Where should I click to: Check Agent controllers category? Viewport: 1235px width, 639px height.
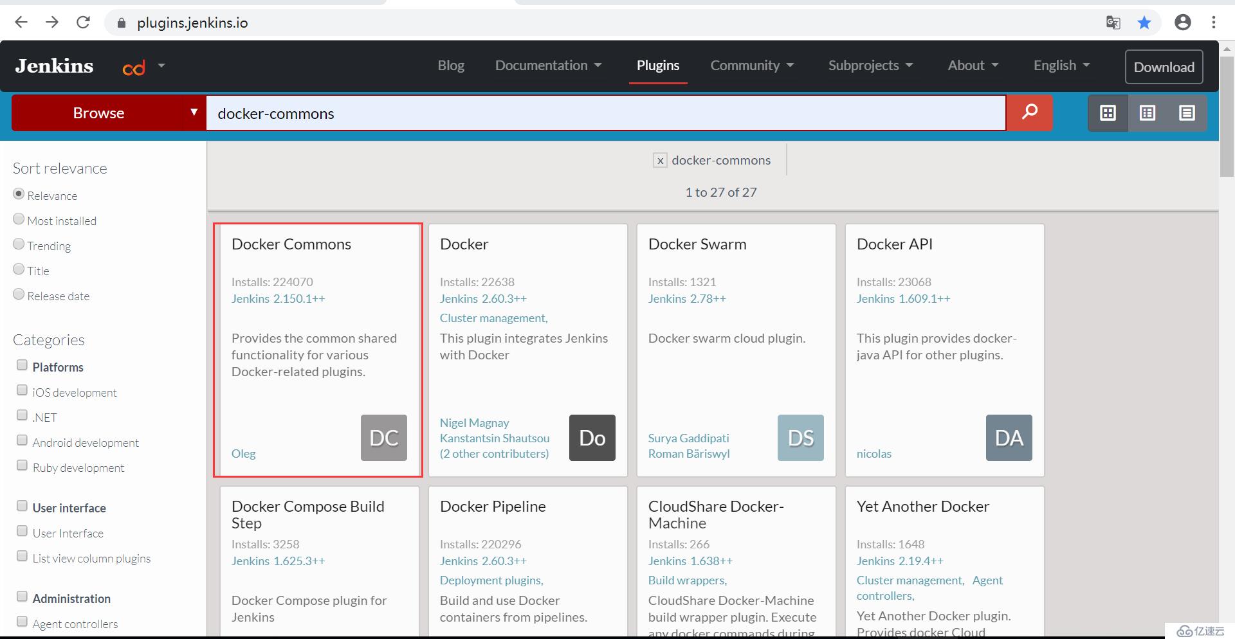click(x=22, y=622)
